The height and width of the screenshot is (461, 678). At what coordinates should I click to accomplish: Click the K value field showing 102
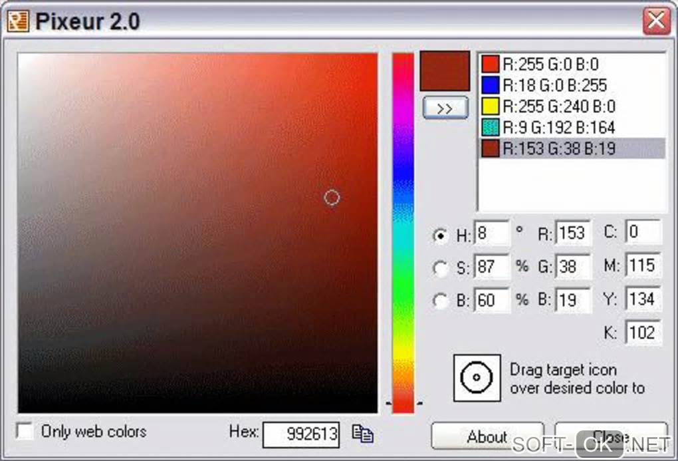643,333
